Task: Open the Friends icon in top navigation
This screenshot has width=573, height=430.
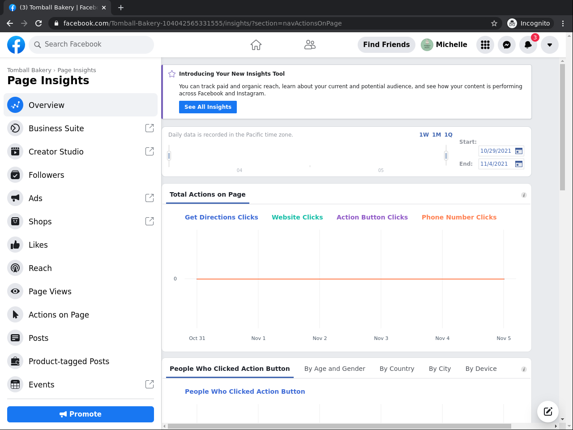Action: tap(310, 45)
